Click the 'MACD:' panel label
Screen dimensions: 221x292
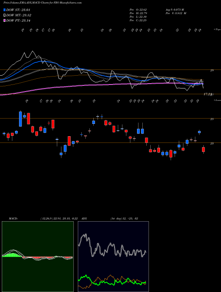point(13,219)
